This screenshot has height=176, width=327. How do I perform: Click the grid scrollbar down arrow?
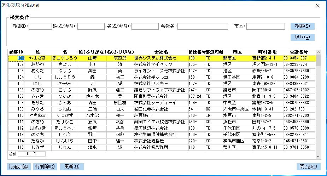[318, 157]
